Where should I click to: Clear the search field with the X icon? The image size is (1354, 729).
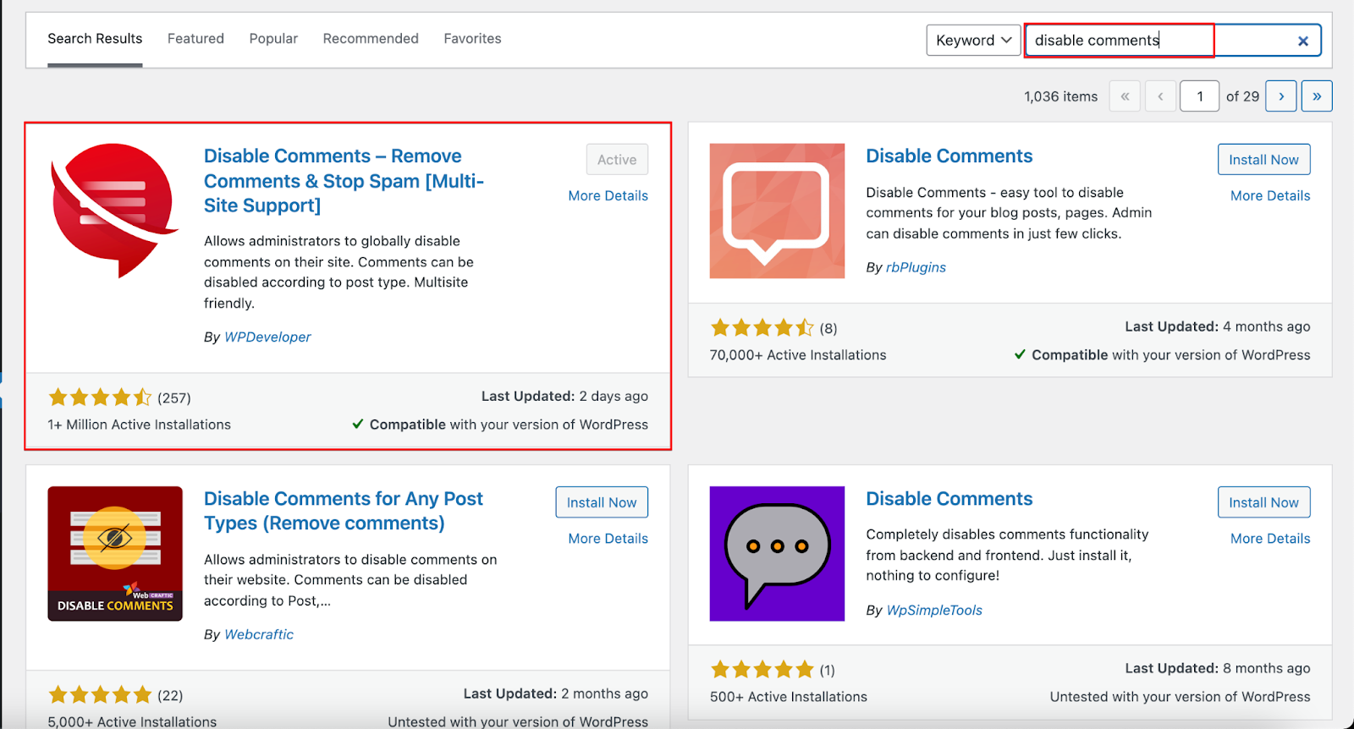coord(1303,41)
